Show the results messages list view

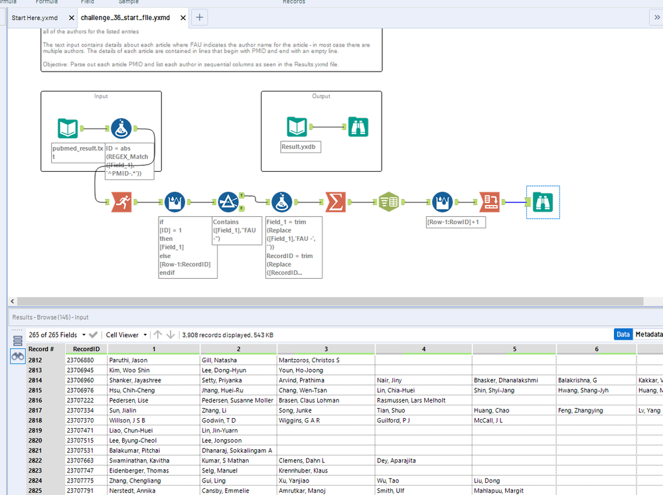(18, 341)
